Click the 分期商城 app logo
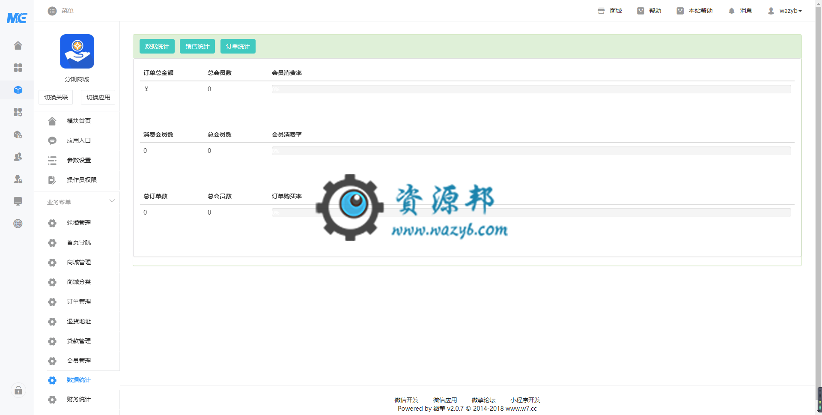 [77, 51]
